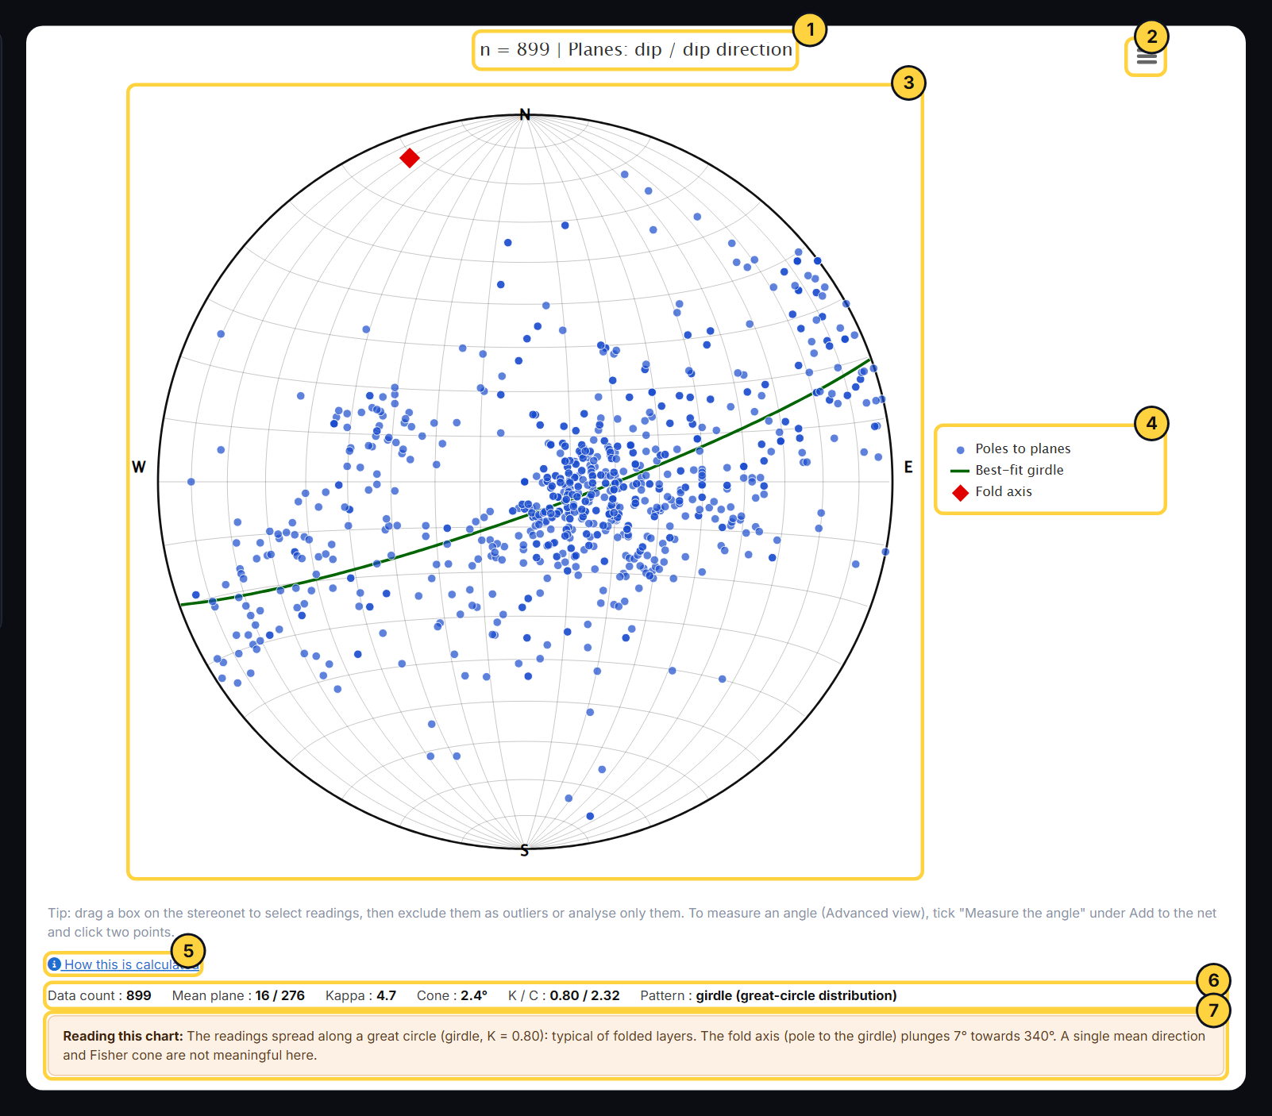This screenshot has height=1116, width=1272.
Task: Click the Tip text about dragging a box
Action: pos(632,922)
